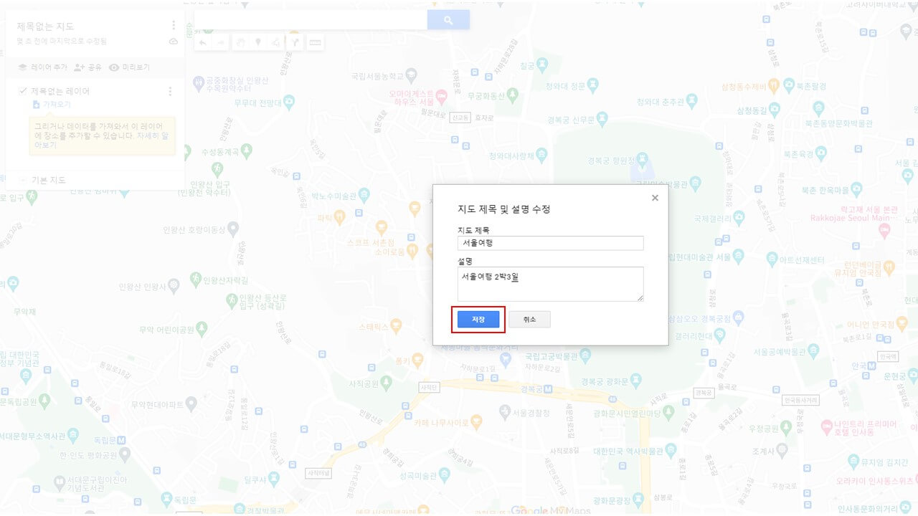The image size is (918, 516).
Task: Click the 뮤지엄 김치간 marker
Action: pyautogui.click(x=853, y=460)
